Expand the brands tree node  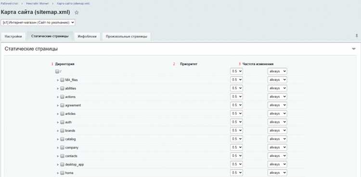point(58,131)
